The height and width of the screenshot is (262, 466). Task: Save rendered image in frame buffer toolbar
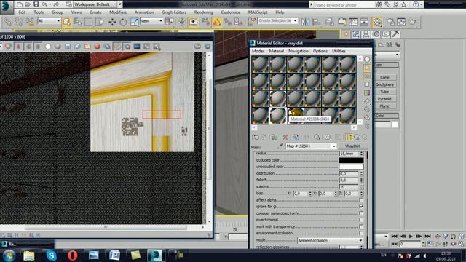tap(68, 47)
